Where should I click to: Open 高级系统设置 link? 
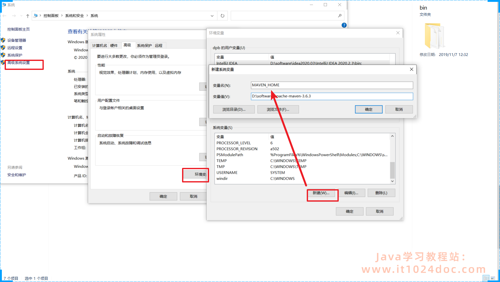click(x=19, y=62)
